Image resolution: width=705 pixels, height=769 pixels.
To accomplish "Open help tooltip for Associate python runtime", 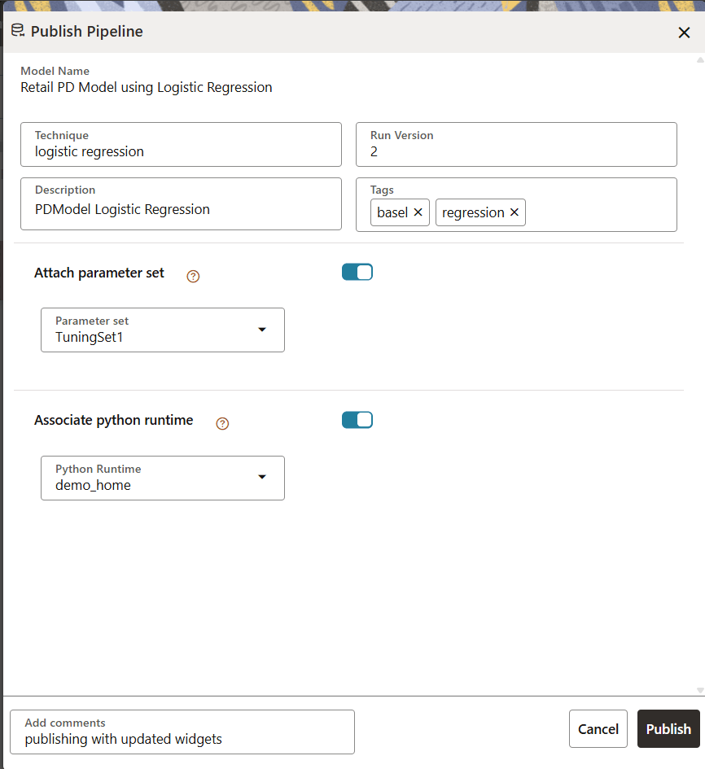I will tap(221, 423).
